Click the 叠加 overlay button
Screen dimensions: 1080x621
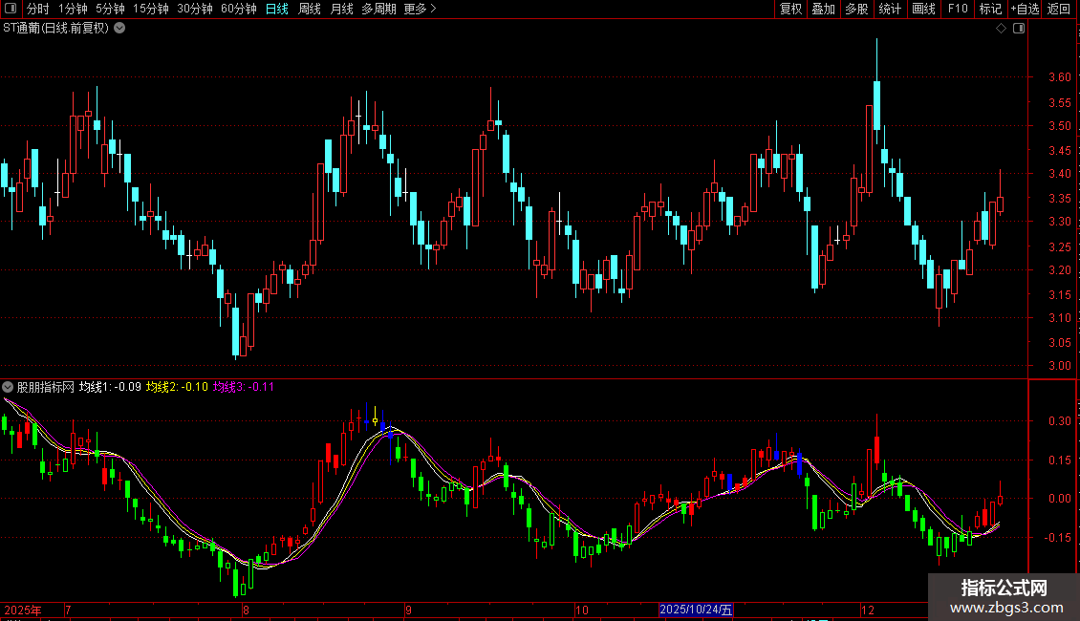823,9
